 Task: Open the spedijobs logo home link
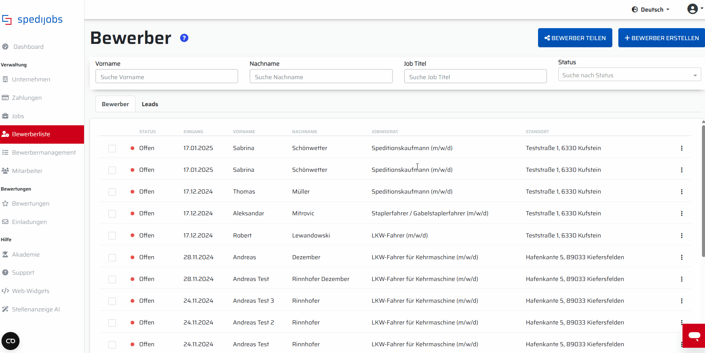[x=32, y=20]
